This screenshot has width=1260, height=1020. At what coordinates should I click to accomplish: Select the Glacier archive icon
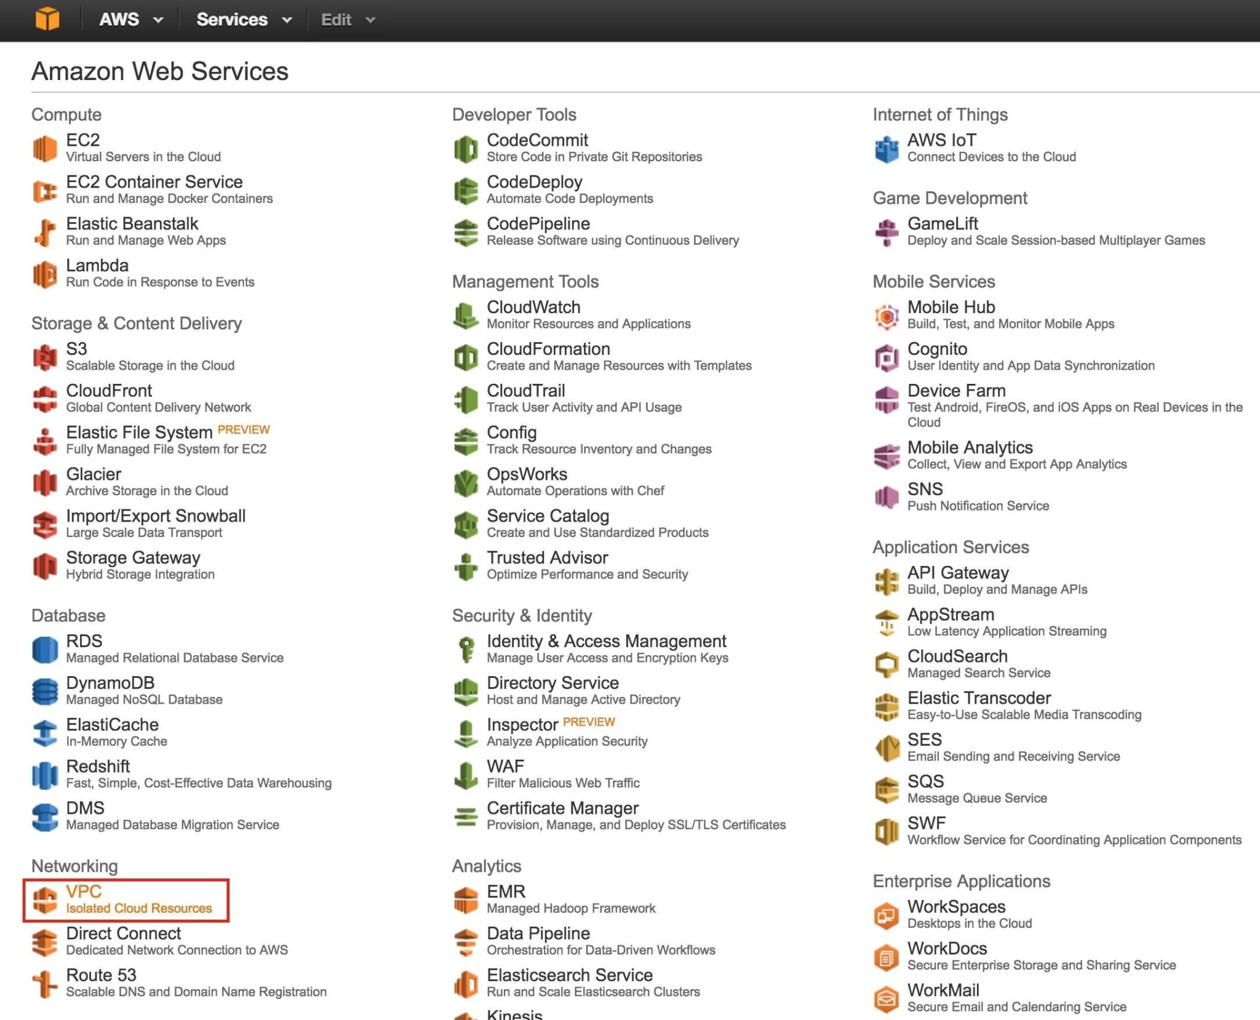45,482
